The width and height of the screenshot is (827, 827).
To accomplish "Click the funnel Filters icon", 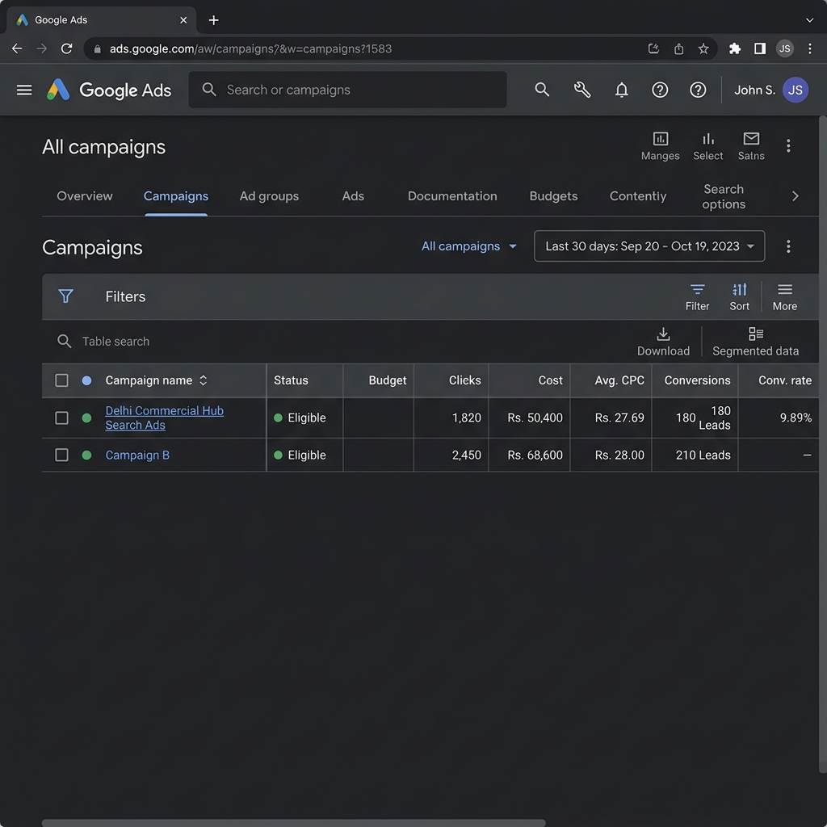I will coord(65,296).
